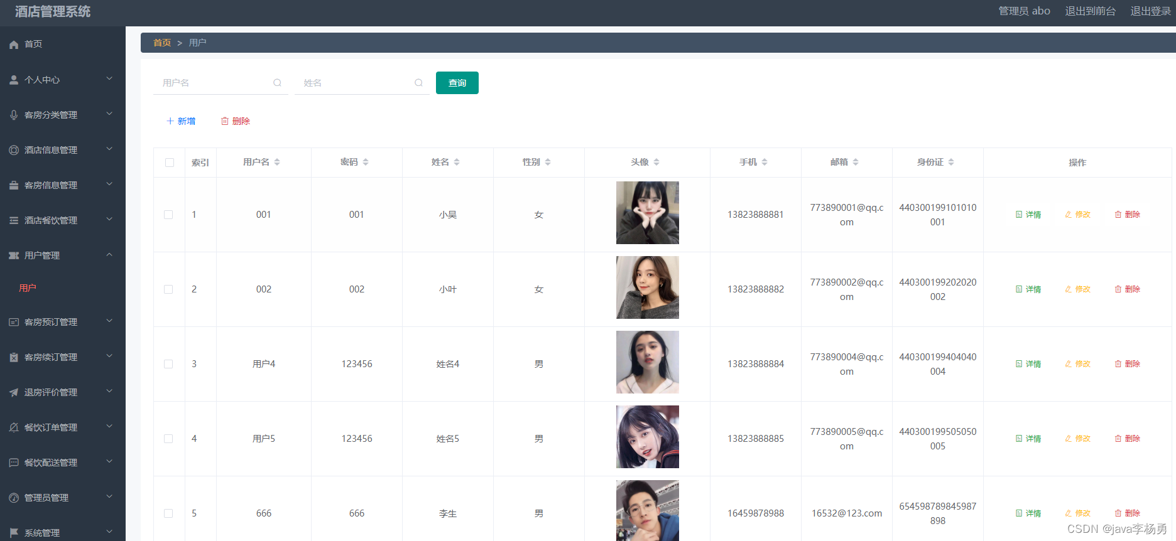Open the 餐饮配送管理 menu label
This screenshot has height=541, width=1176.
tap(51, 463)
